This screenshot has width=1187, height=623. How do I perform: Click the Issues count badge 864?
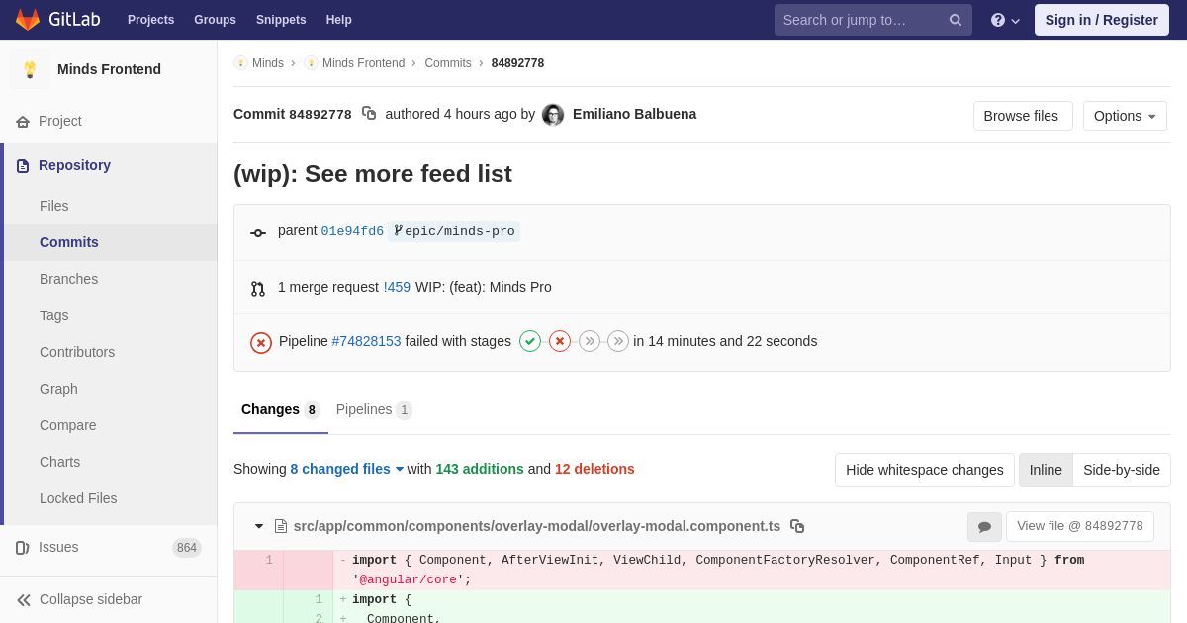point(187,548)
